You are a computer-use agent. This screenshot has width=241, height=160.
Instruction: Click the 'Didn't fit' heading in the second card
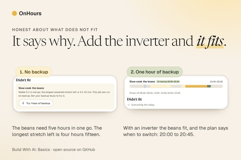click(134, 99)
